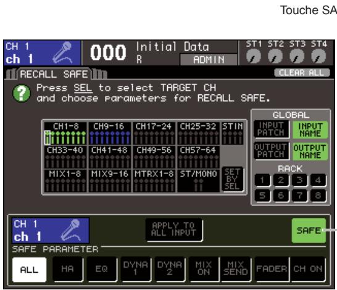Click the CLEAR ALL button

click(x=302, y=73)
